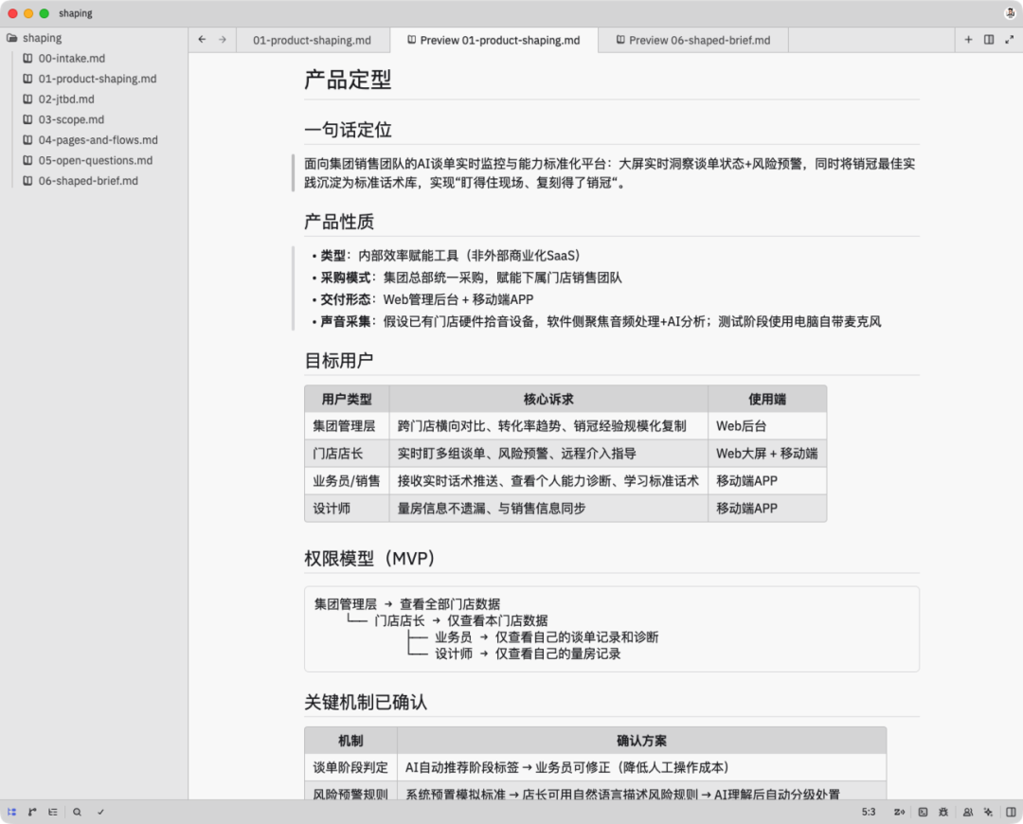Image resolution: width=1023 pixels, height=824 pixels.
Task: Click the zoom pane expand icon
Action: [1010, 40]
